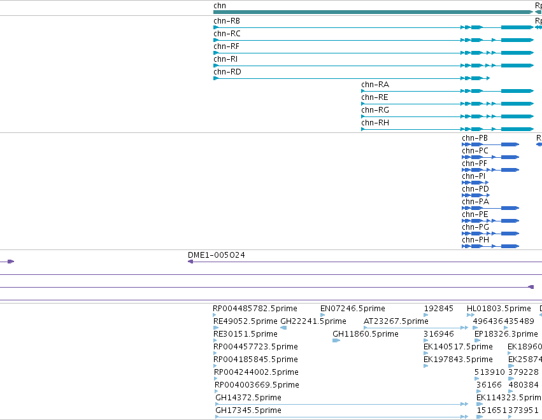Open the chn-PH protein label
The width and height of the screenshot is (542, 420).
(x=475, y=240)
